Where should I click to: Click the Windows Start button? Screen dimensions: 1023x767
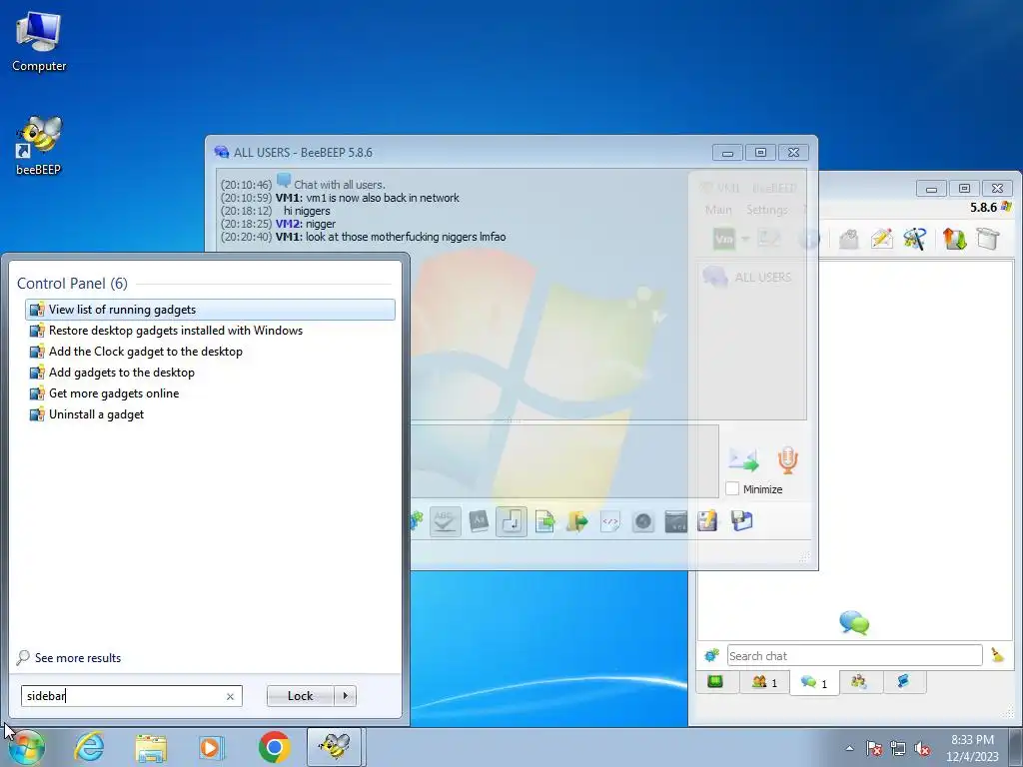tap(27, 747)
